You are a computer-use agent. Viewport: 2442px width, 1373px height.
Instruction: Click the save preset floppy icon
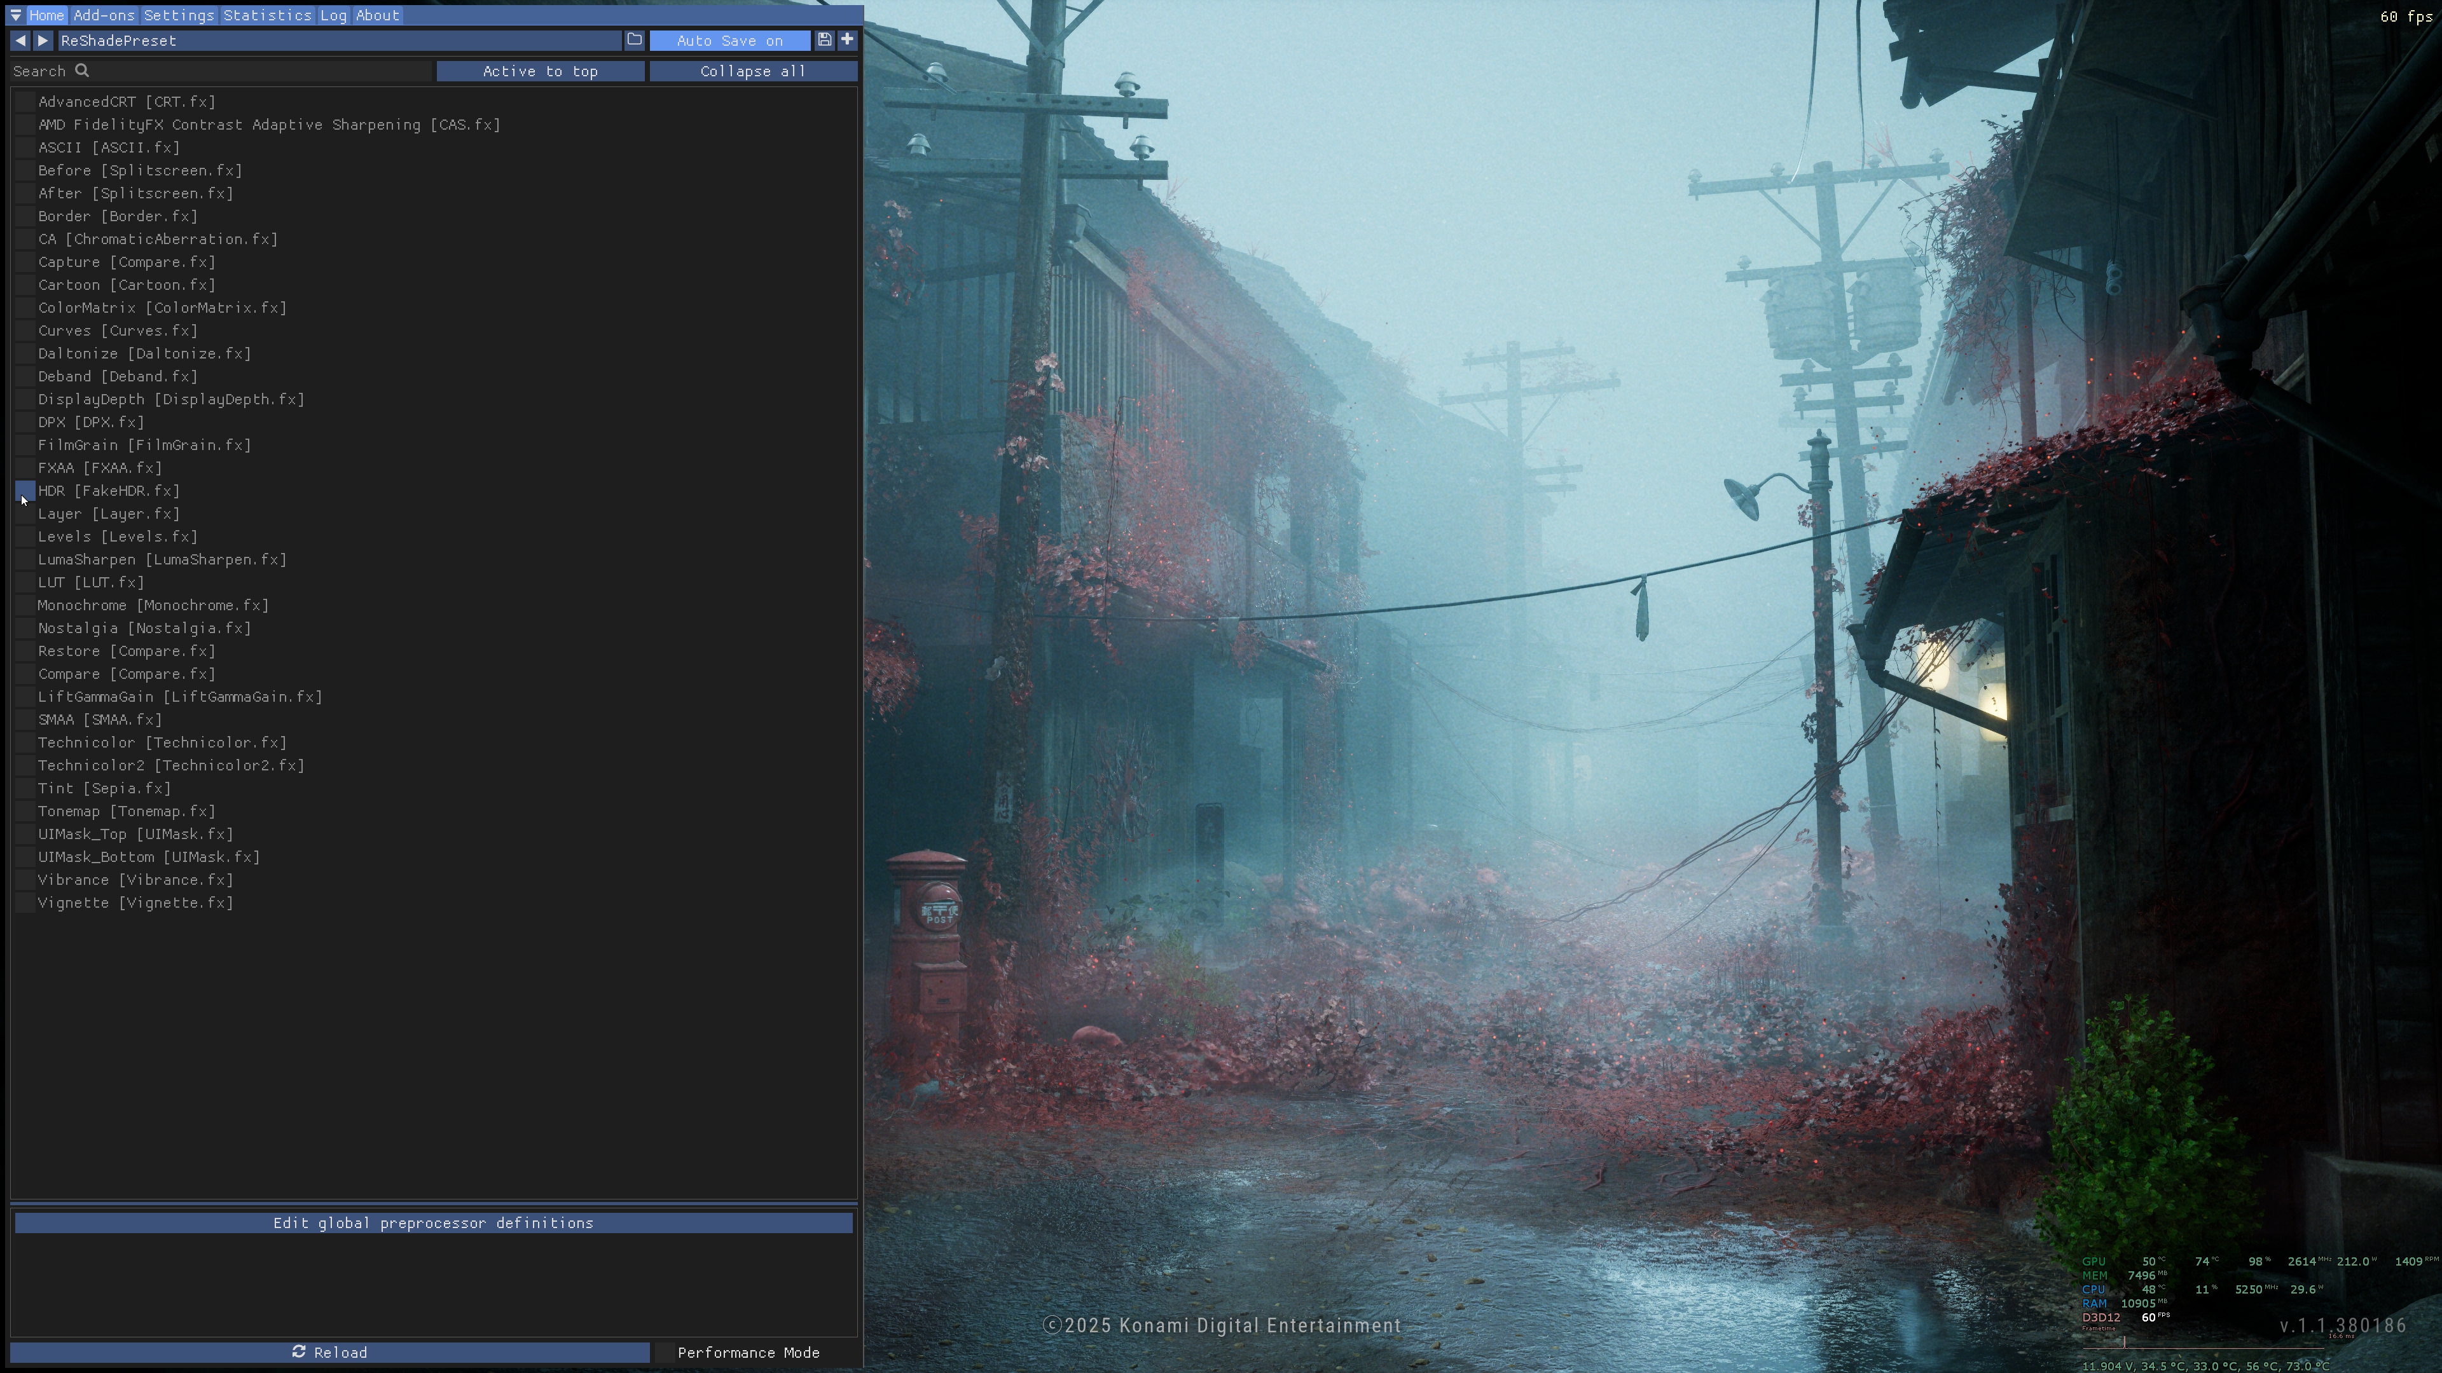click(x=825, y=40)
